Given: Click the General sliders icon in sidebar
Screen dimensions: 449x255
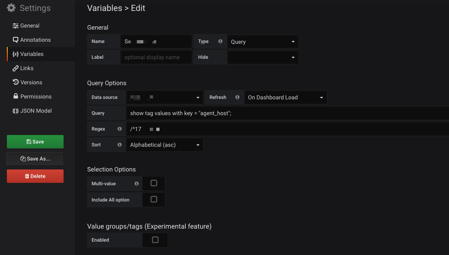Looking at the screenshot, I should click(15, 26).
